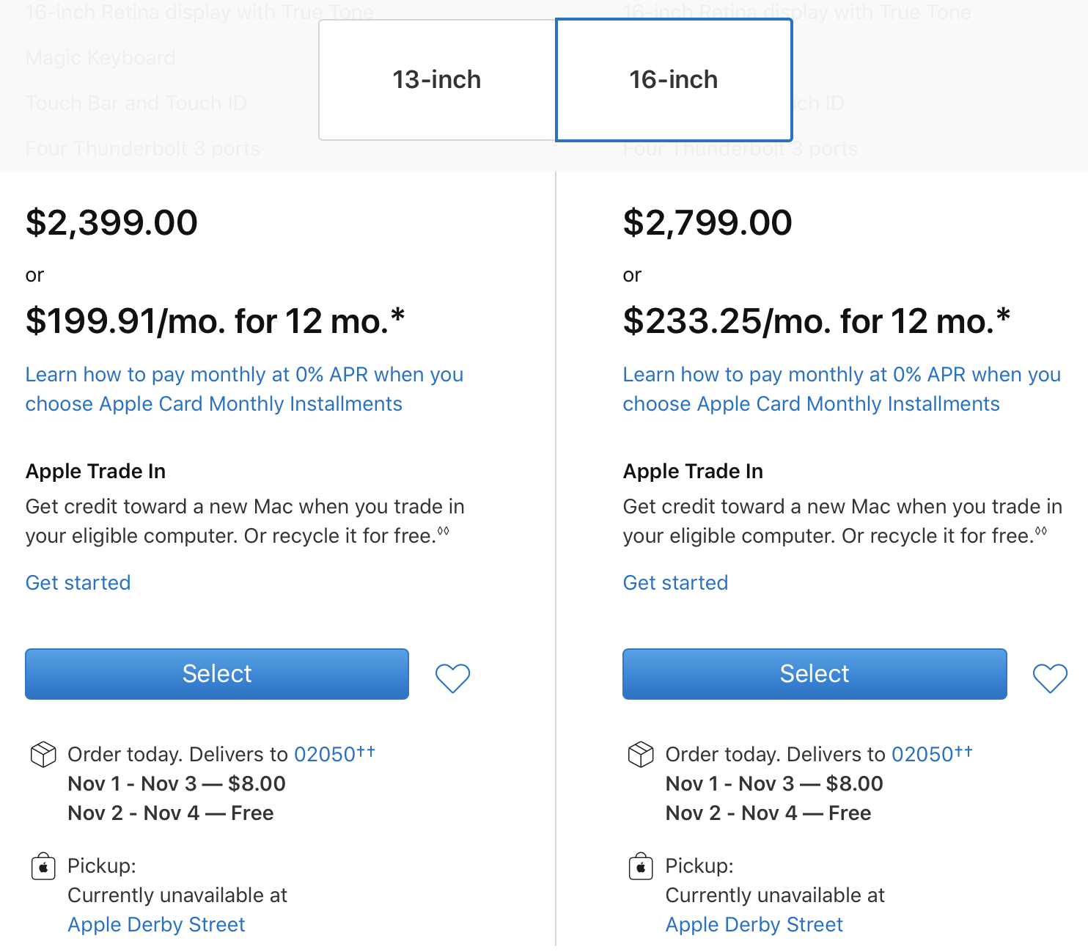Select the $2,399.00 MacBook Pro configuration

tap(217, 674)
